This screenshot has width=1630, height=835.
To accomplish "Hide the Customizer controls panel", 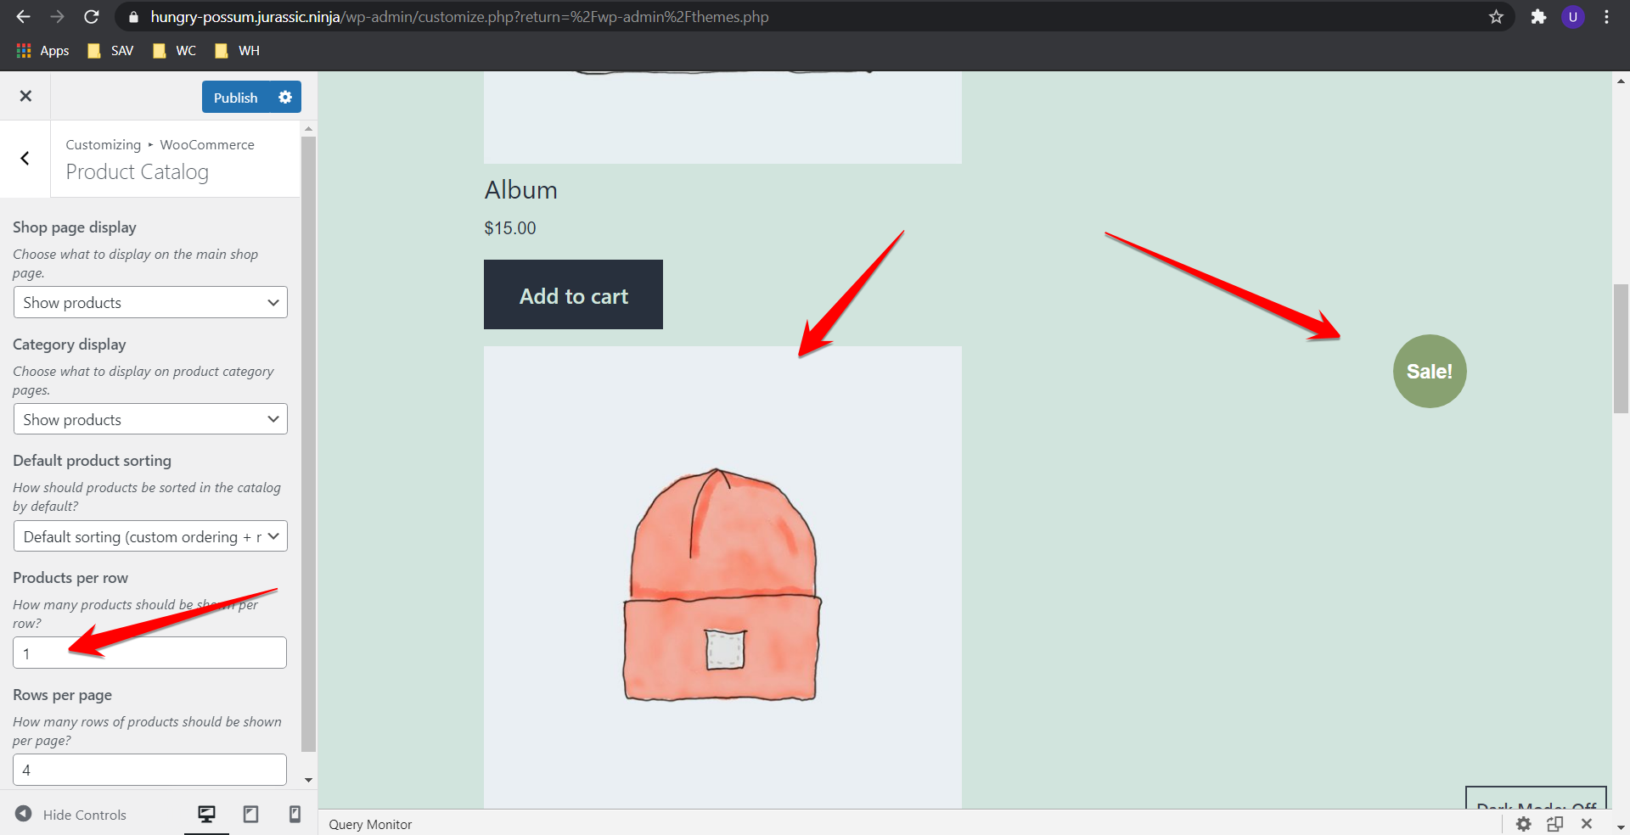I will [70, 814].
